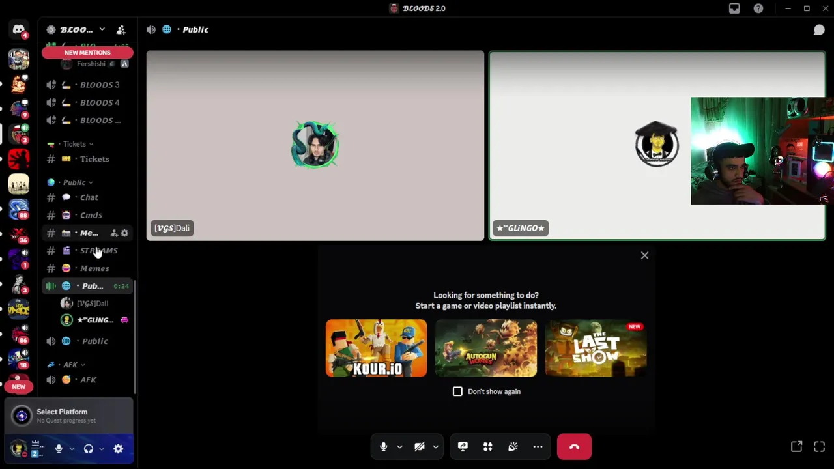This screenshot has width=834, height=469.
Task: Disconnect from the voice call
Action: click(574, 447)
